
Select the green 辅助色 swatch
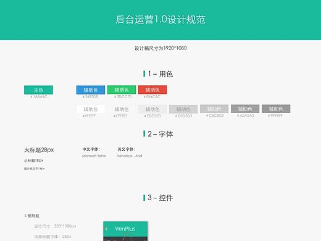point(122,90)
